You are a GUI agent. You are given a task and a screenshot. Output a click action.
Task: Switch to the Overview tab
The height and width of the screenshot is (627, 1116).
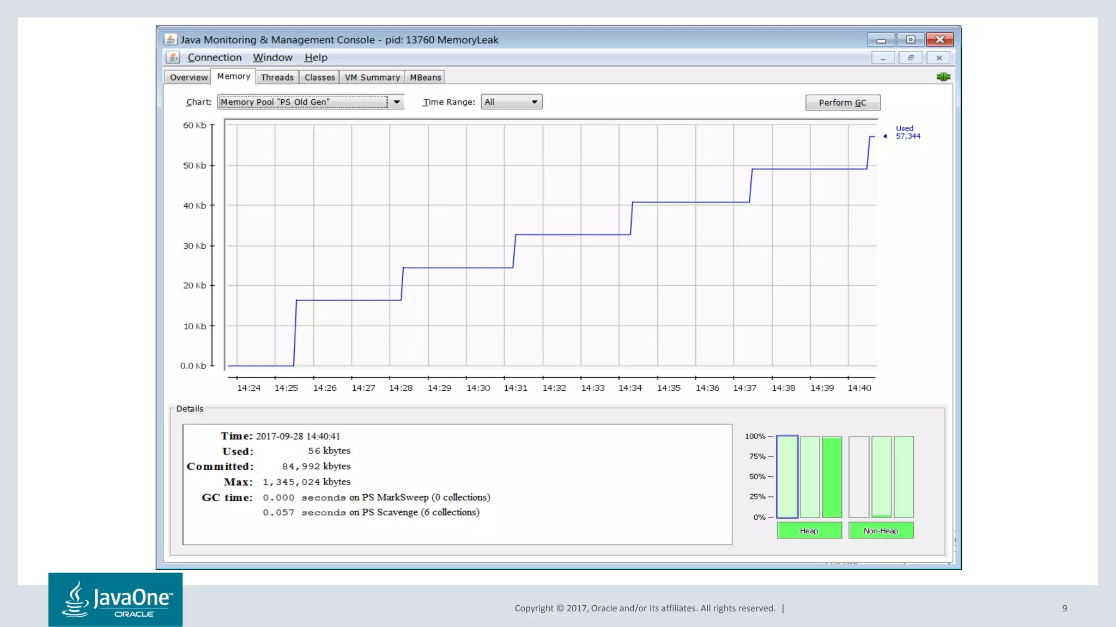point(189,77)
